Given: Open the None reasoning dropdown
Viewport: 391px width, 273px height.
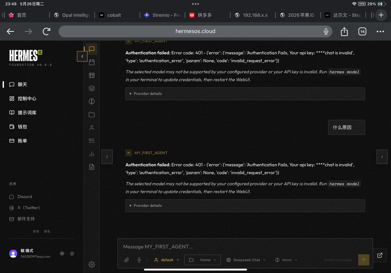Looking at the screenshot, I should pyautogui.click(x=286, y=260).
